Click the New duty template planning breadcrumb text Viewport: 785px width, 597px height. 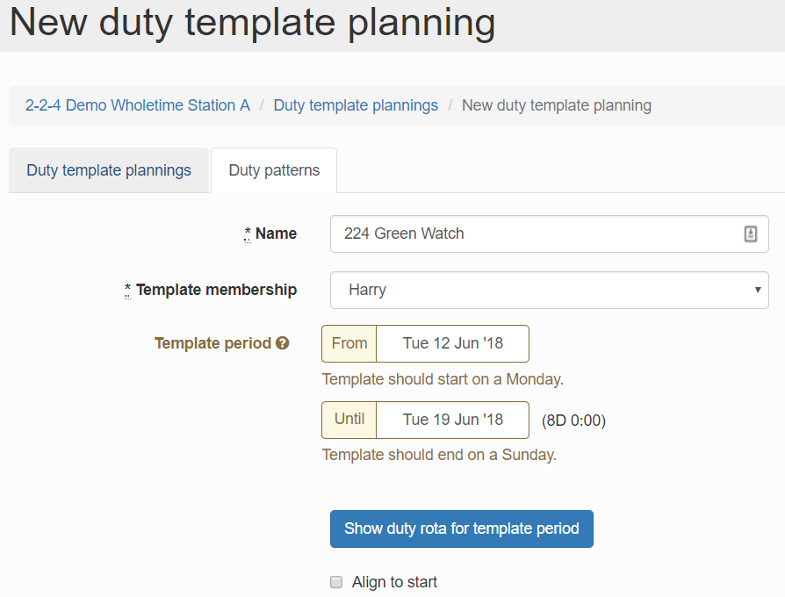[x=557, y=105]
